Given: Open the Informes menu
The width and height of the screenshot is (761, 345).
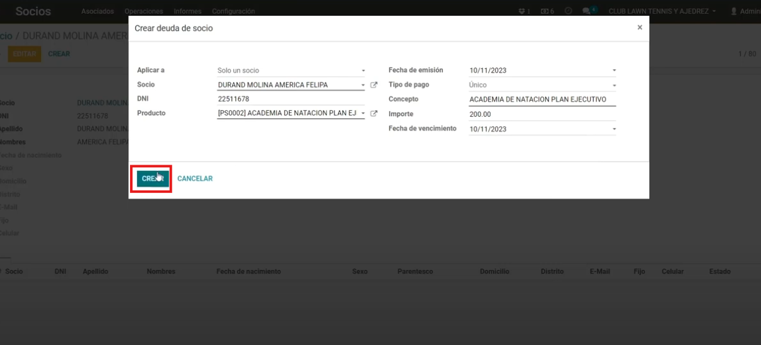Looking at the screenshot, I should pyautogui.click(x=187, y=11).
